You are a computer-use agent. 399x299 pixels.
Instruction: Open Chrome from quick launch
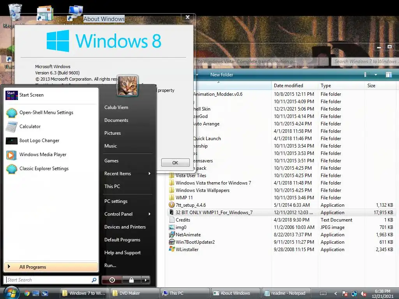tap(27, 293)
